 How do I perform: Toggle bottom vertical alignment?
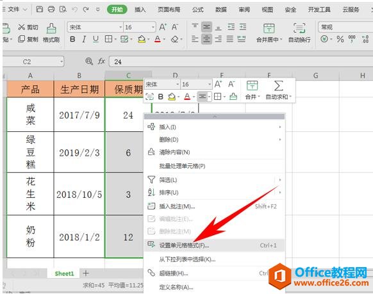(x=218, y=28)
